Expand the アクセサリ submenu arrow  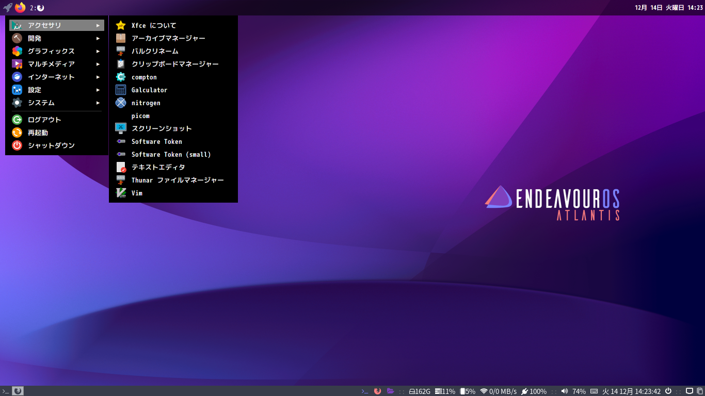[x=98, y=25]
